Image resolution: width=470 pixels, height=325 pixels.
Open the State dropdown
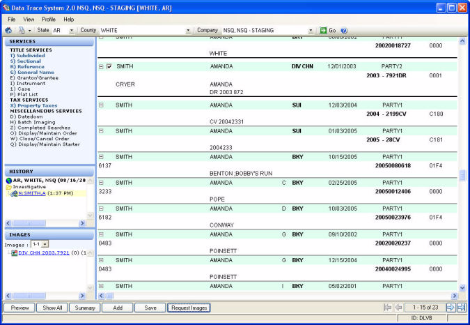pyautogui.click(x=71, y=31)
